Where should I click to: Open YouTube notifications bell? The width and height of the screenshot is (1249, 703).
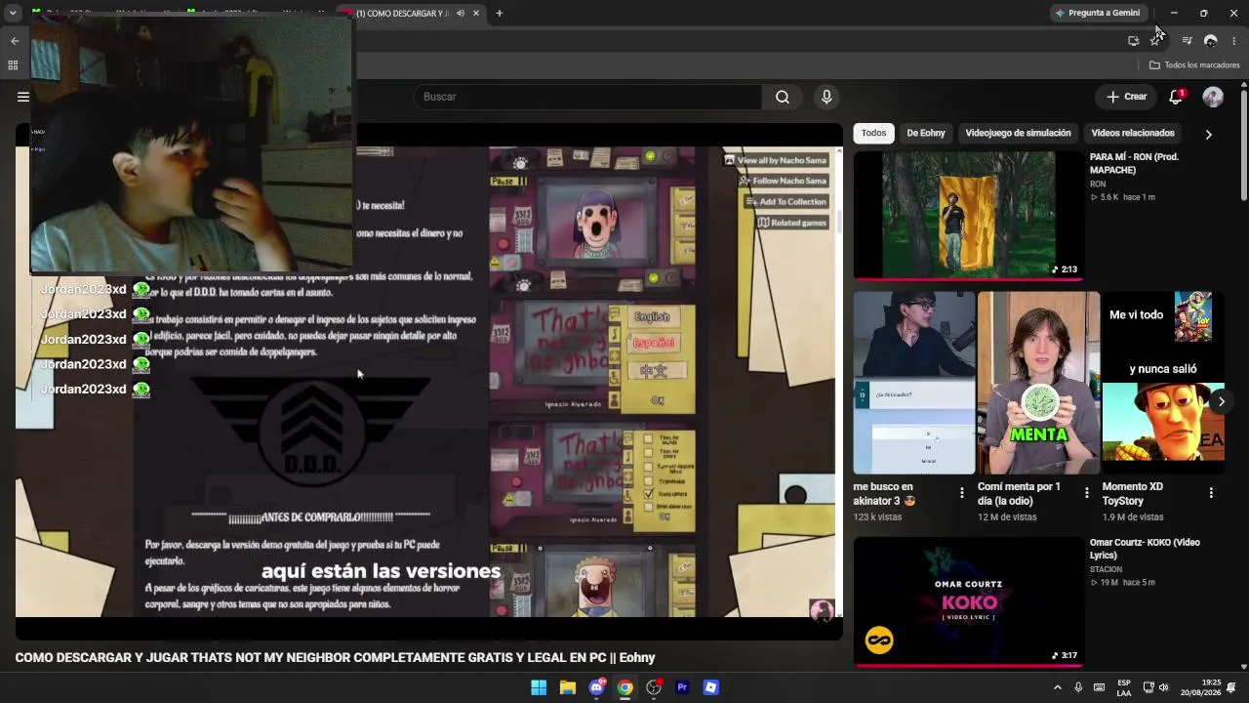tap(1176, 97)
